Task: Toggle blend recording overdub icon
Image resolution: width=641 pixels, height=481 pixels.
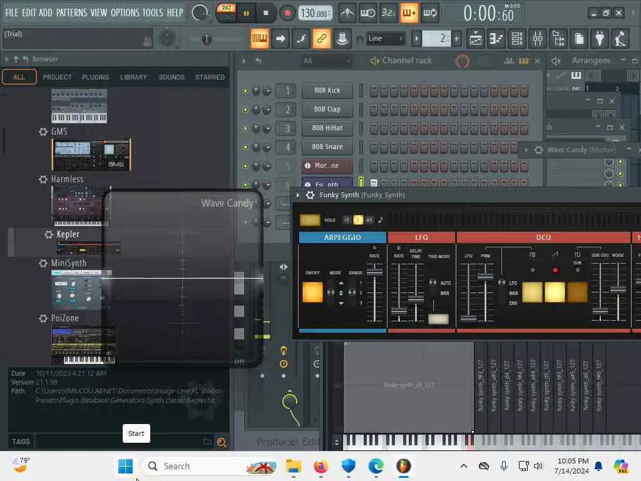Action: click(409, 13)
